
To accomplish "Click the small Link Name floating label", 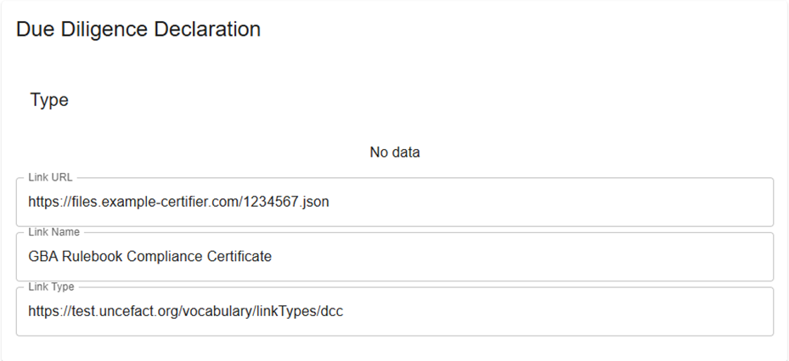I will (x=54, y=232).
